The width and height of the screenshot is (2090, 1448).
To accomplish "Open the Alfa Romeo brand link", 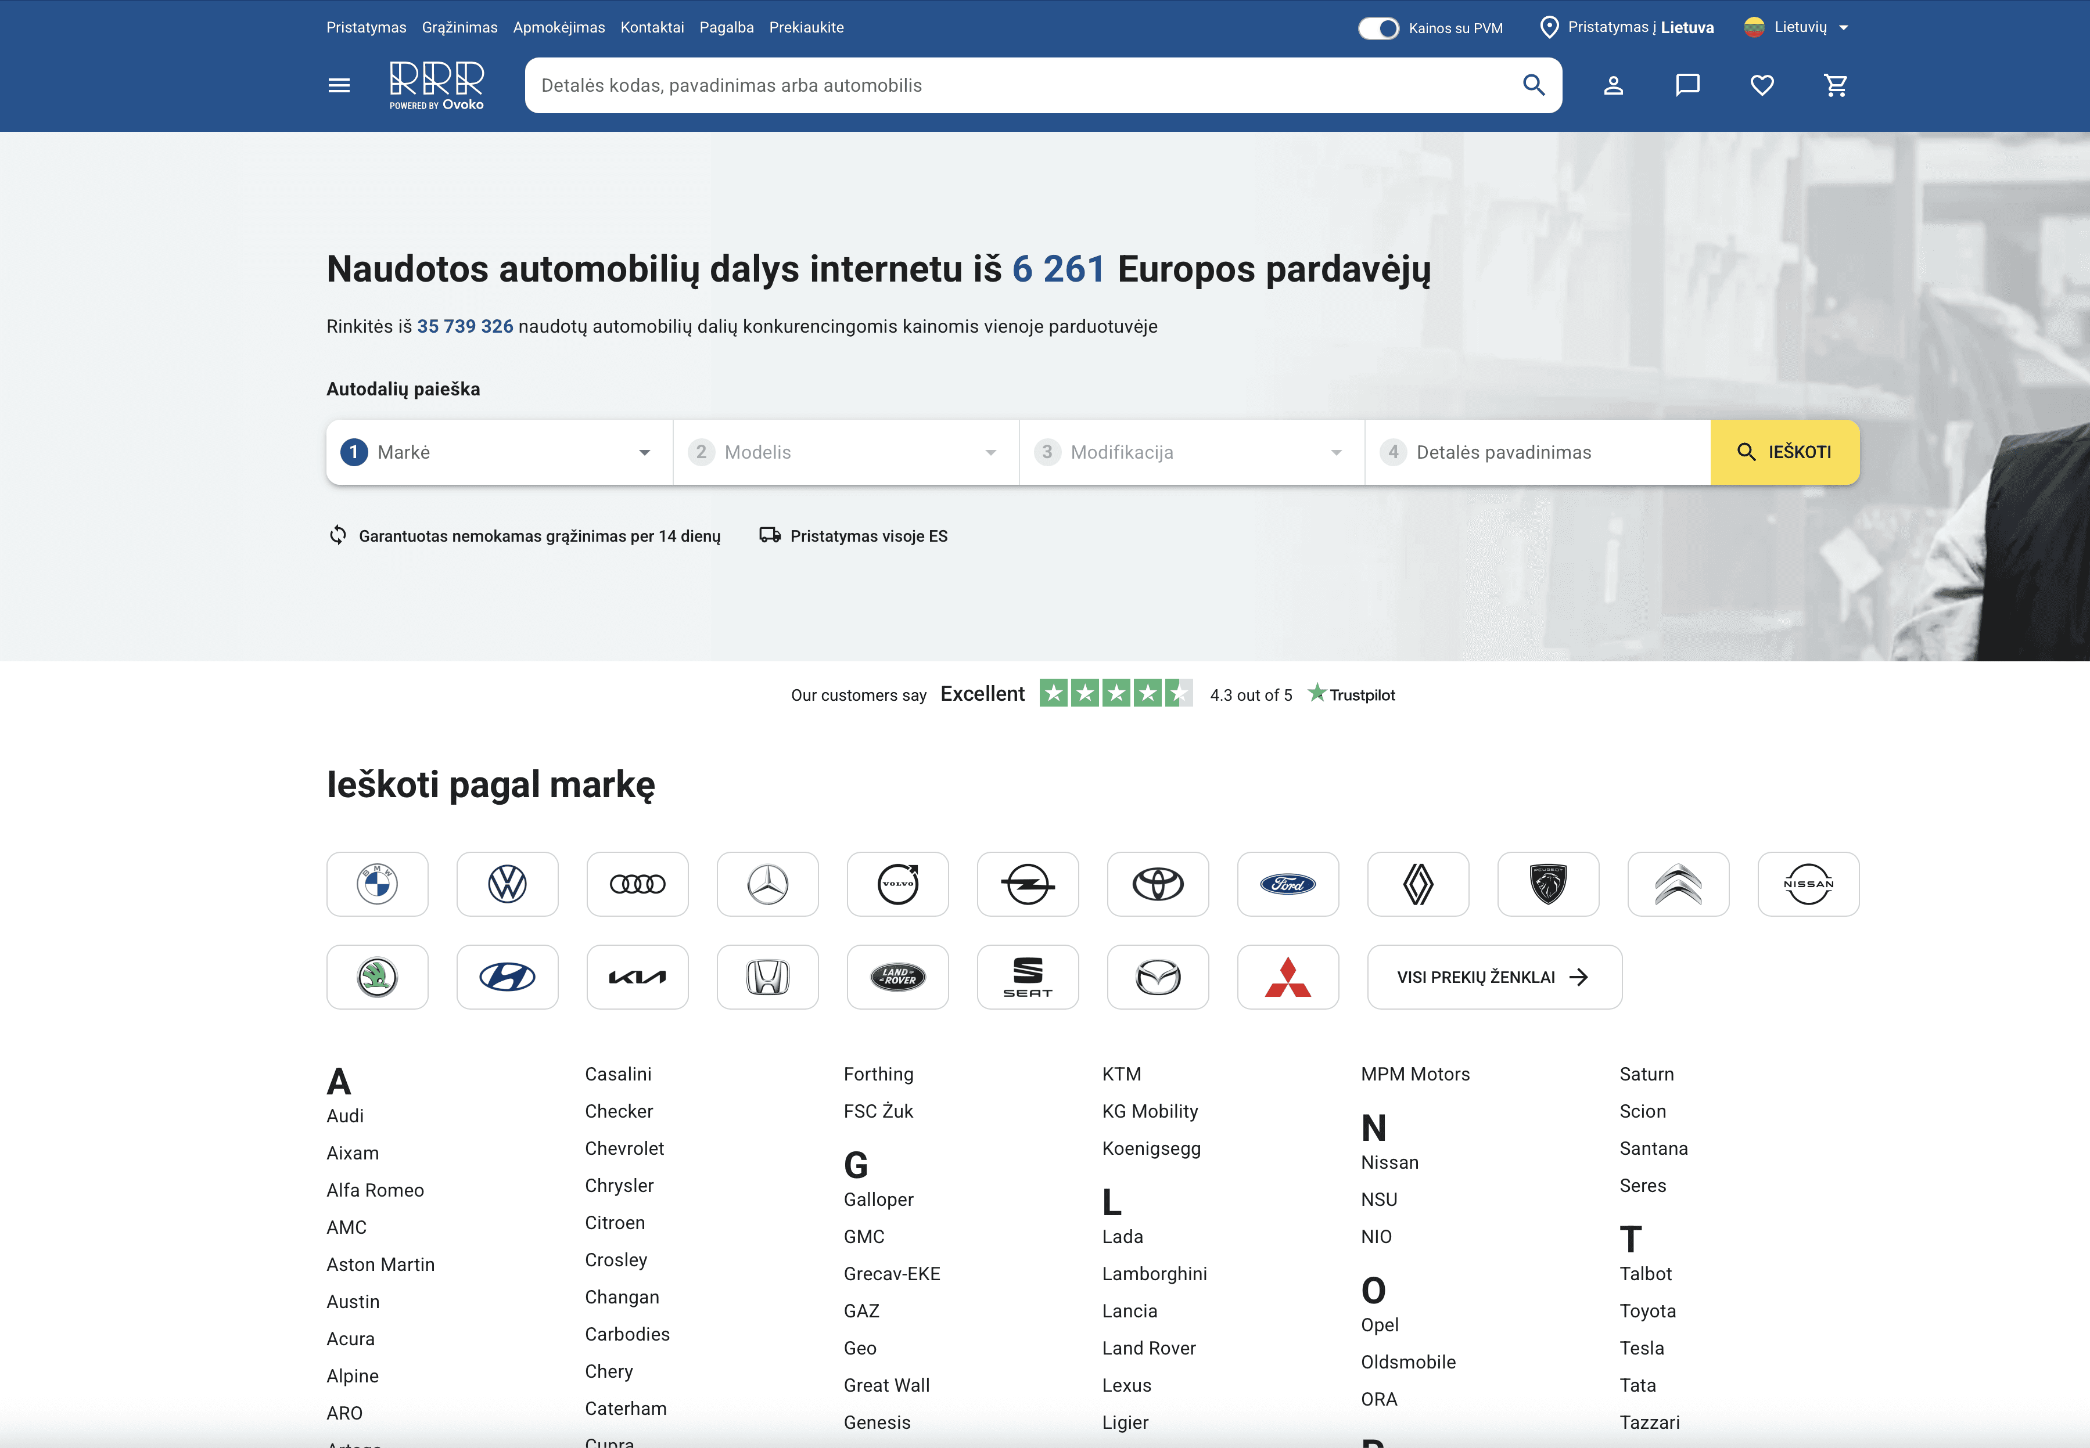I will point(375,1190).
